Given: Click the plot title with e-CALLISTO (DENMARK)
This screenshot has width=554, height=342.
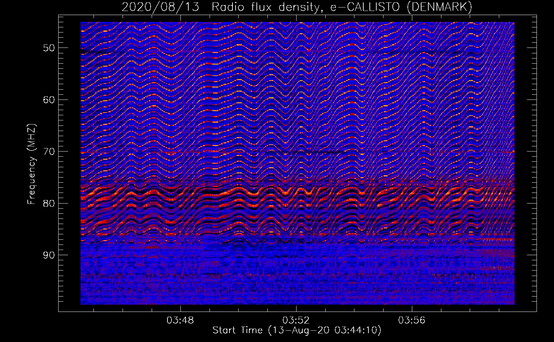Looking at the screenshot, I should point(297,7).
